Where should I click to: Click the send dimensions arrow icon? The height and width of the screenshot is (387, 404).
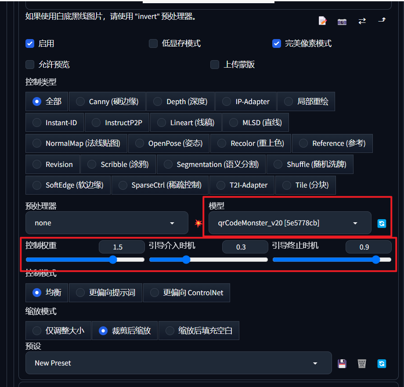tap(381, 20)
